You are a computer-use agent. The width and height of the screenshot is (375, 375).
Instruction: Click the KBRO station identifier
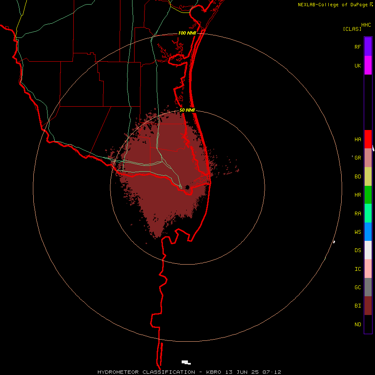pos(214,372)
